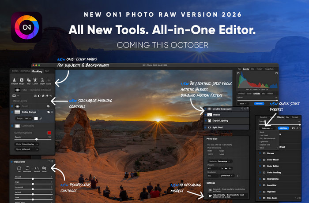
Task: Open the Blending tab
Action: pyautogui.click(x=25, y=71)
